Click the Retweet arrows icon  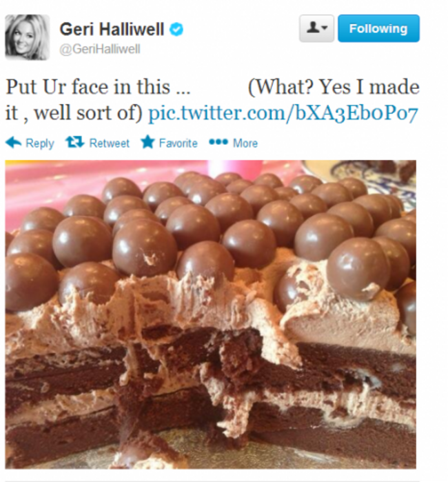74,142
